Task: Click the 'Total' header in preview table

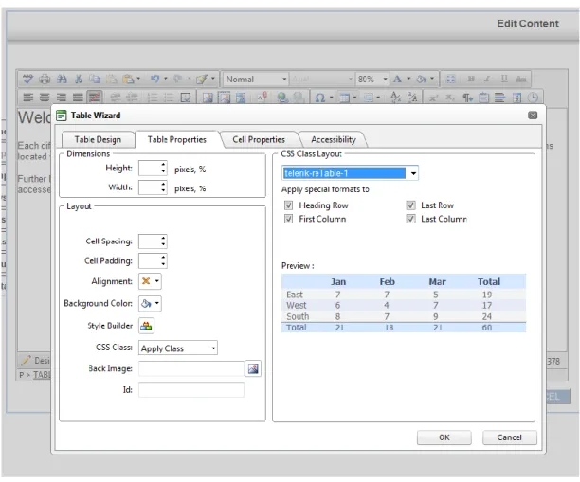Action: pos(489,281)
